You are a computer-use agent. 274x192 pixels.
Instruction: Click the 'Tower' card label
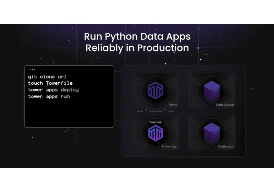pos(173,105)
